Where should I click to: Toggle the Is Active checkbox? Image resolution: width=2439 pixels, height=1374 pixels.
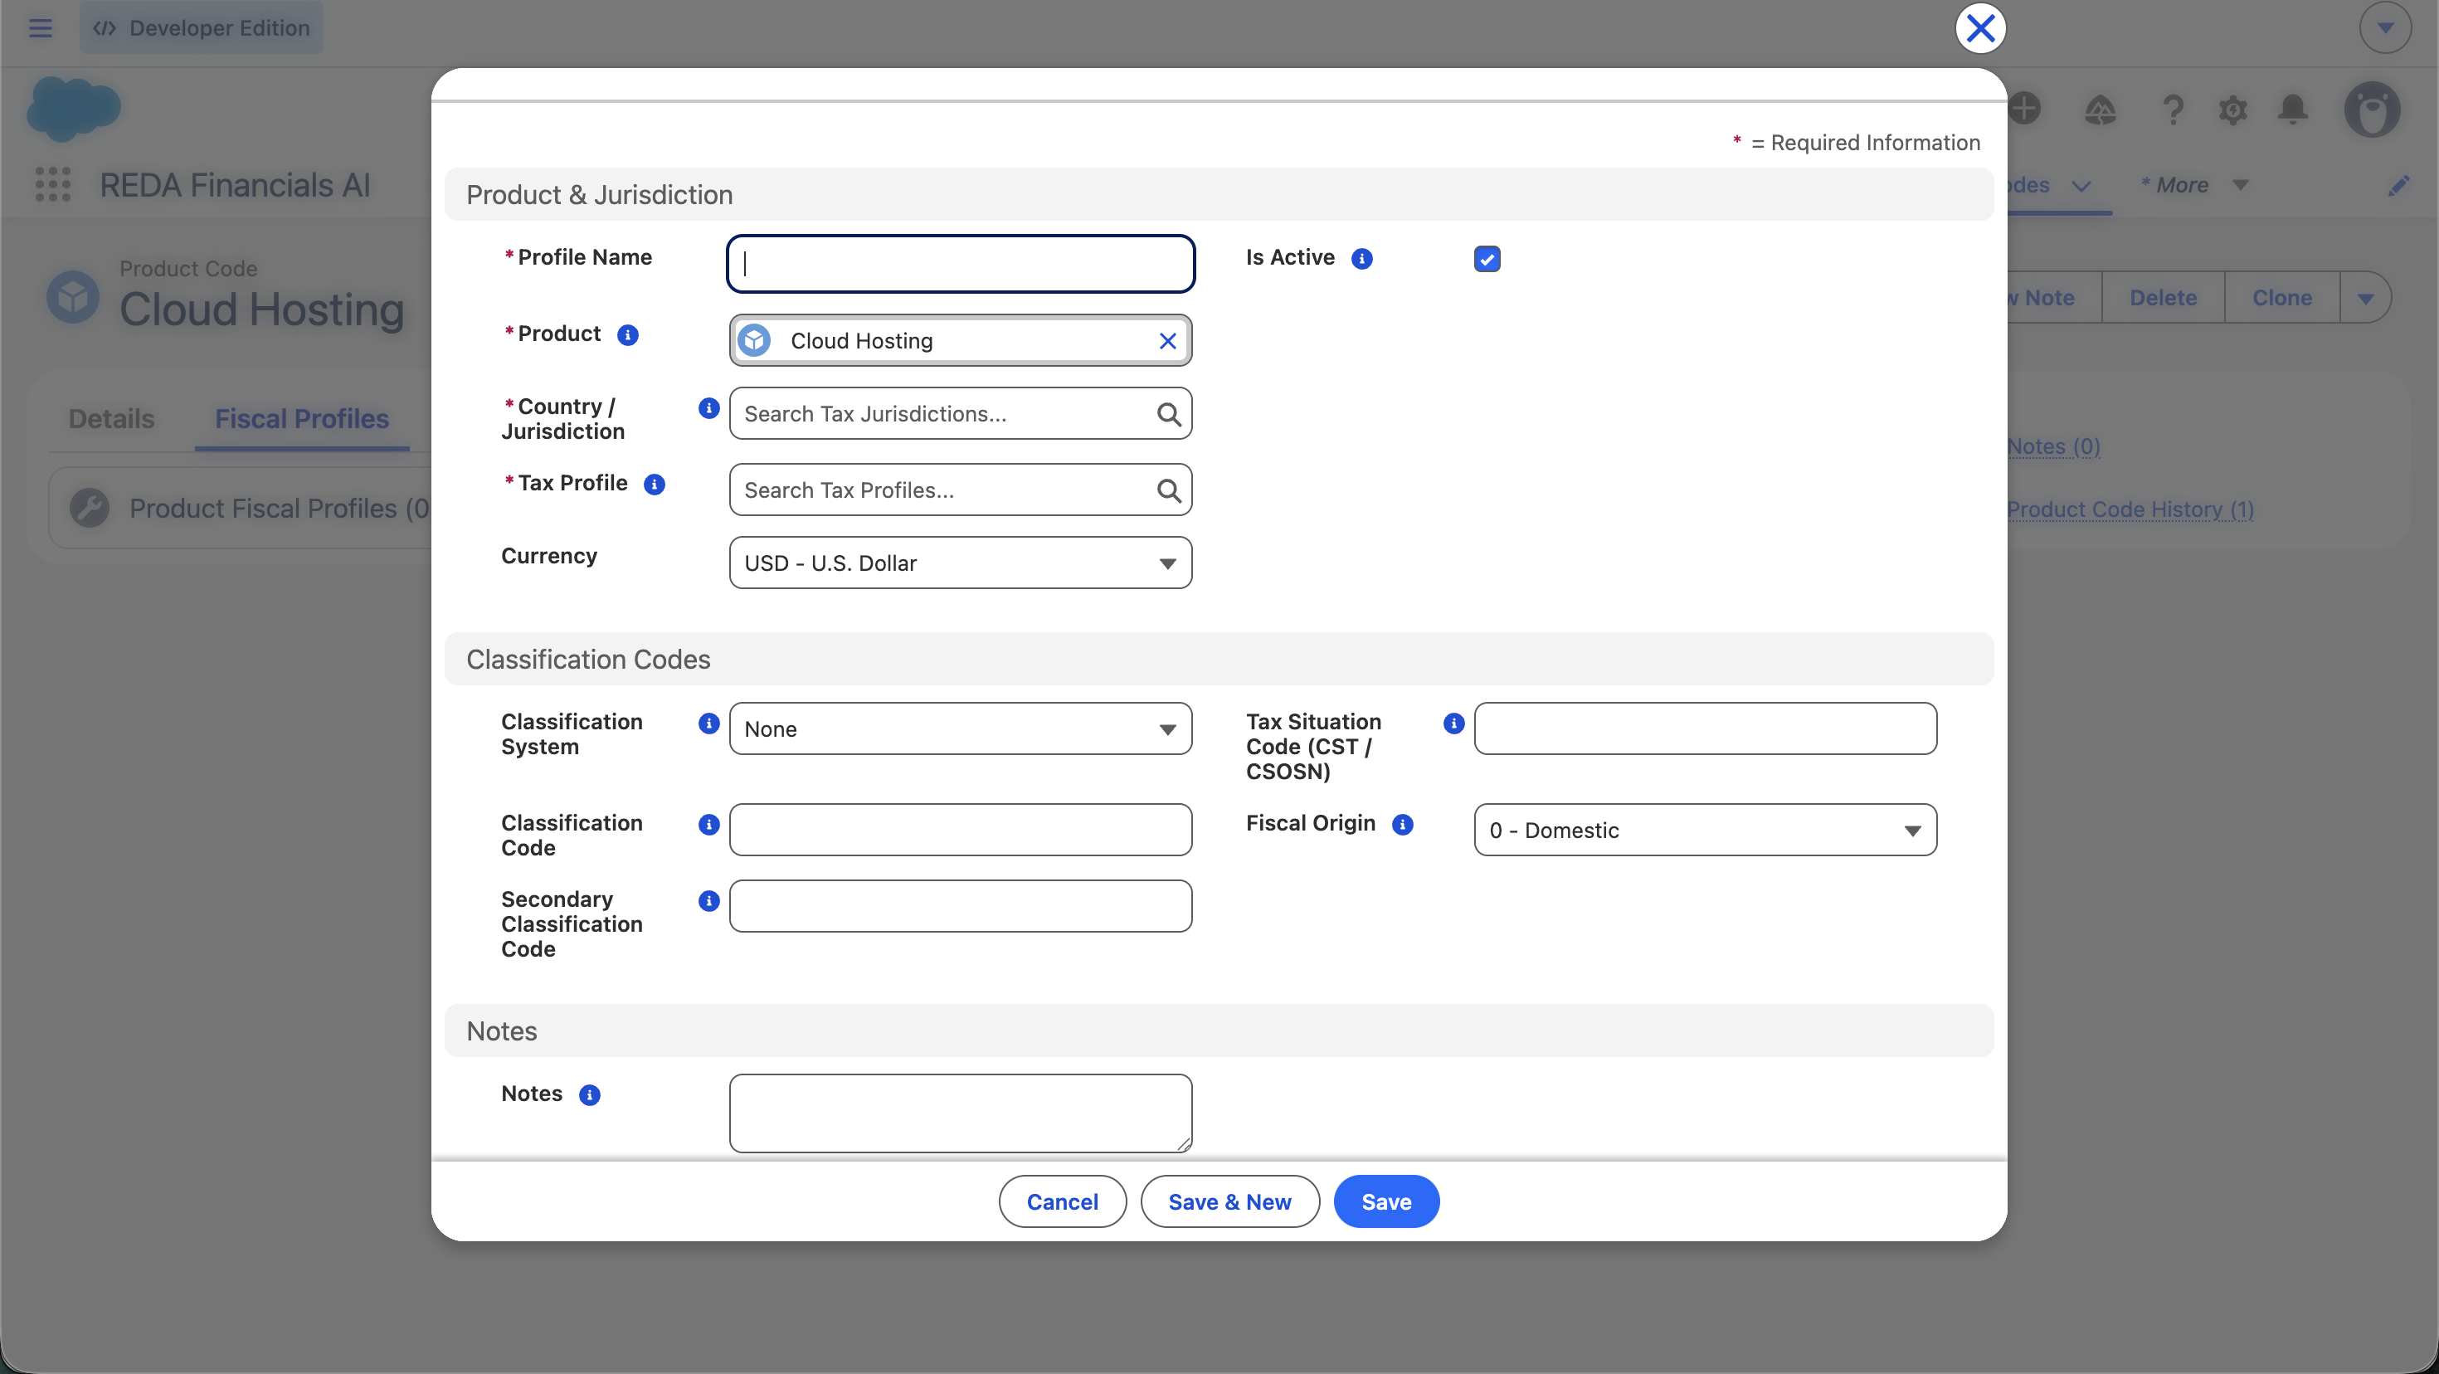1487,259
